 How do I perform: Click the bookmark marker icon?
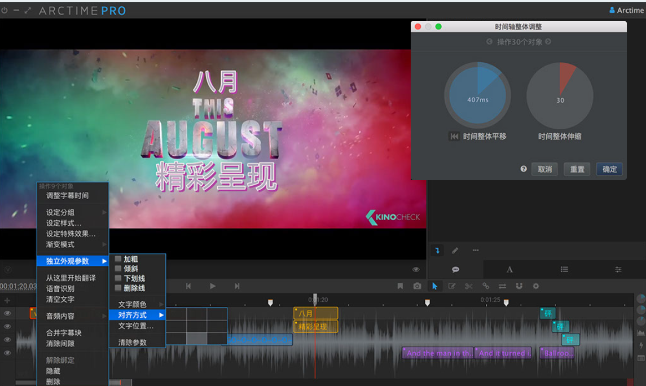(401, 286)
